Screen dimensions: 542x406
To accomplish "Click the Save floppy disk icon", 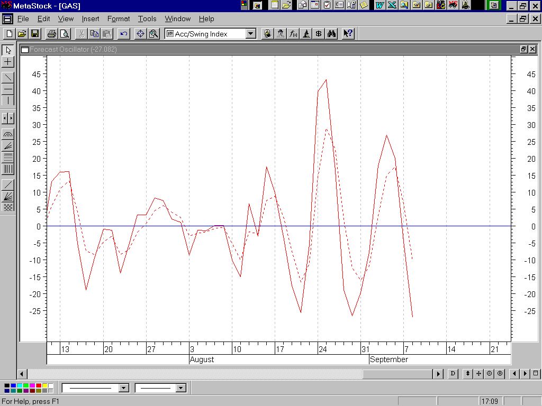I will pyautogui.click(x=35, y=34).
